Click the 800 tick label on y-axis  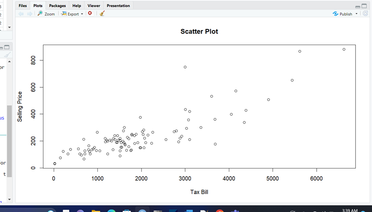[33, 60]
